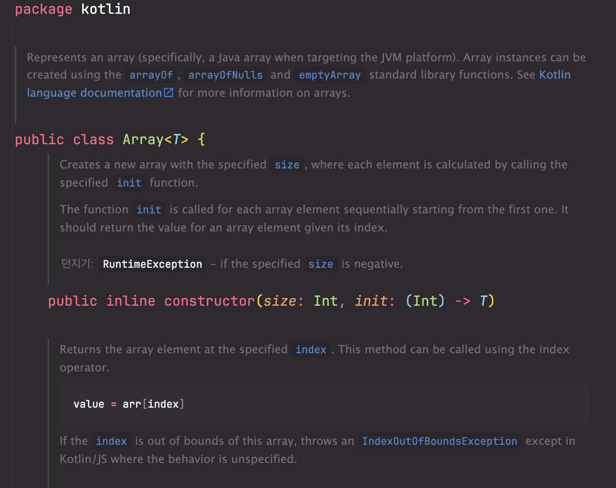Click the external link arrow icon

click(x=168, y=92)
